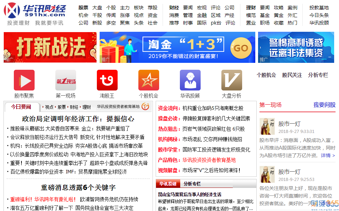This screenshot has height=211, width=339.
Task: Click the 华讯投顾 link in top navigation
Action: [x=319, y=23]
